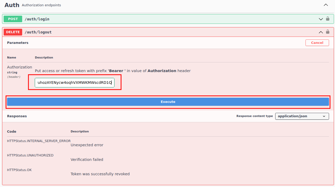Image resolution: width=335 pixels, height=187 pixels.
Task: Expand the /auth/login endpoint chevron
Action: (321, 19)
